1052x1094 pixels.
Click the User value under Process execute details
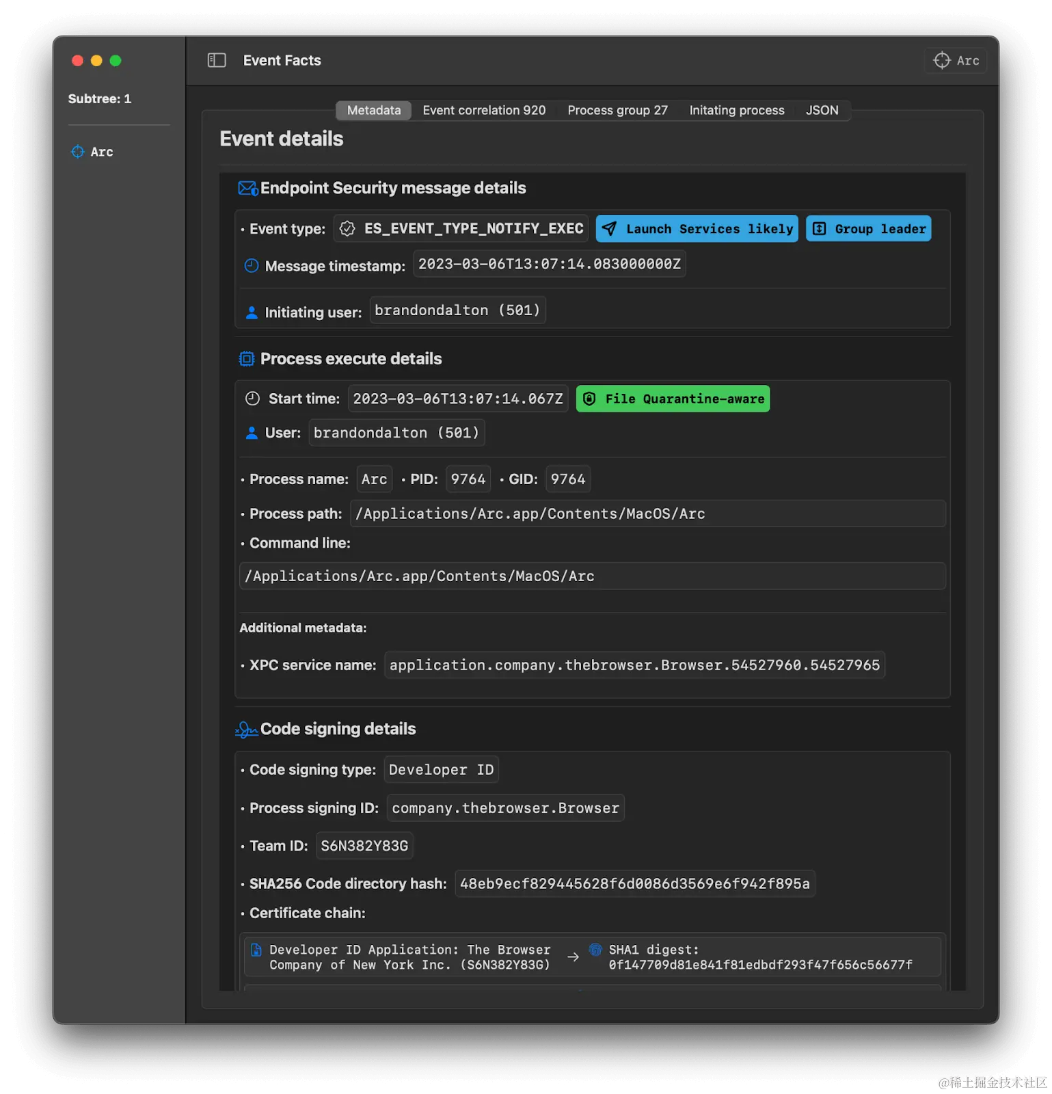coord(396,432)
